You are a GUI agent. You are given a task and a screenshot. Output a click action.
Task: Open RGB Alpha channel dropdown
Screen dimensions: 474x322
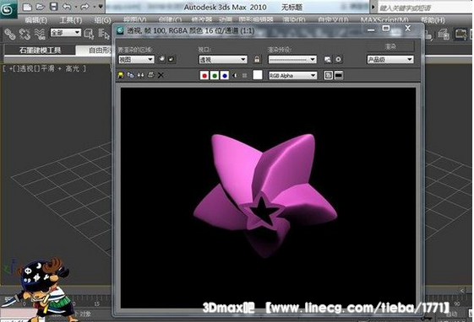tap(292, 75)
